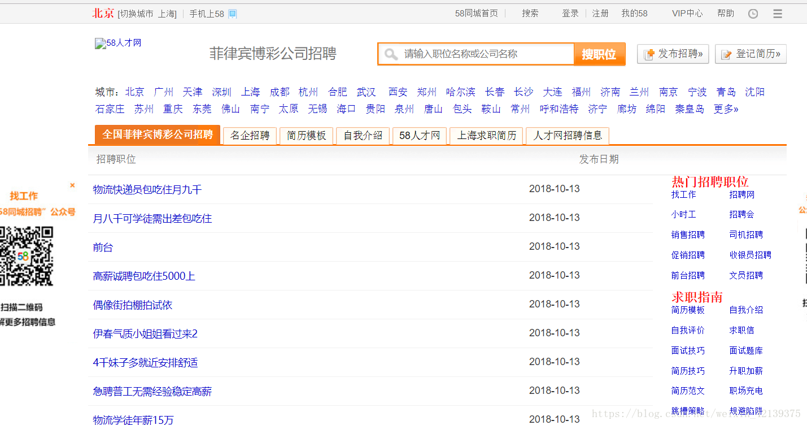This screenshot has height=425, width=807.
Task: Click 文员招聘 in hot jobs list
Action: pos(746,276)
